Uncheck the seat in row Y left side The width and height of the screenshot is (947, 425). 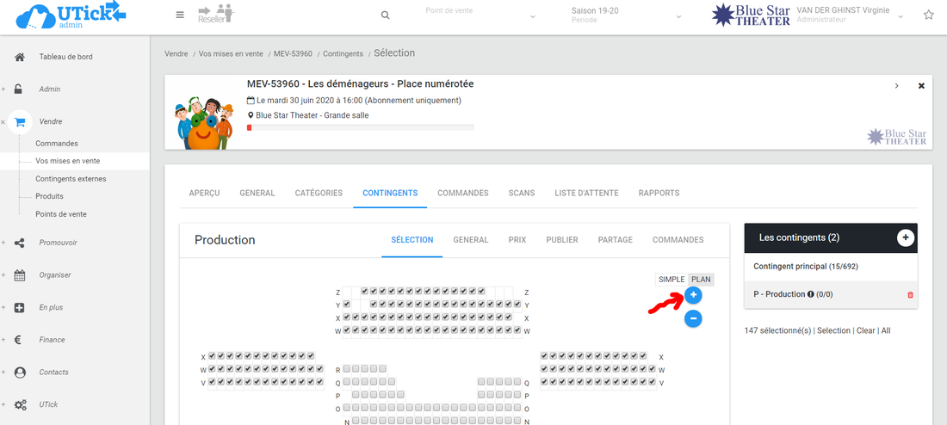coord(347,305)
